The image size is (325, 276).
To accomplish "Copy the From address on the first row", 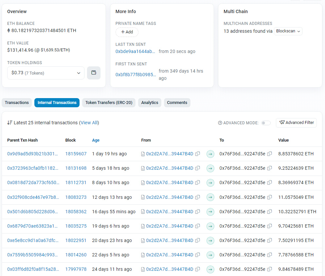I will [198, 154].
